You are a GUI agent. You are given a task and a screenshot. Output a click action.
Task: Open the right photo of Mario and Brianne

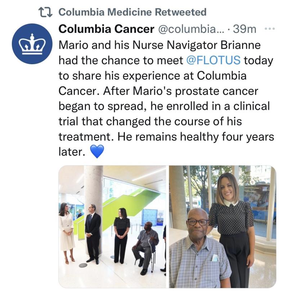pos(222,227)
